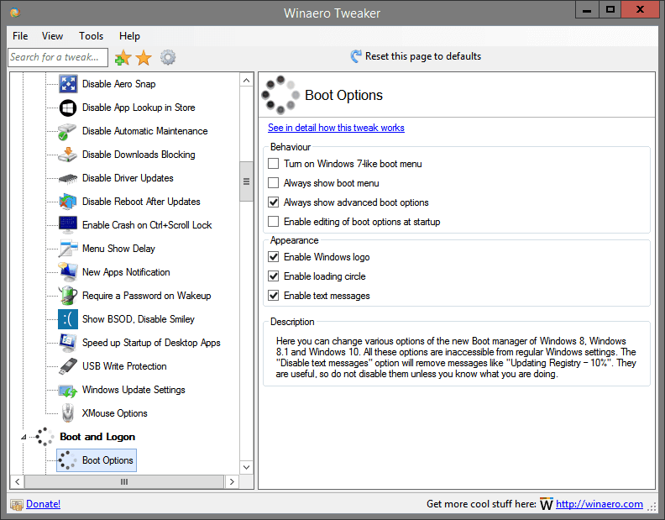This screenshot has width=665, height=520.
Task: Click the Winaero W logo icon
Action: [x=547, y=504]
